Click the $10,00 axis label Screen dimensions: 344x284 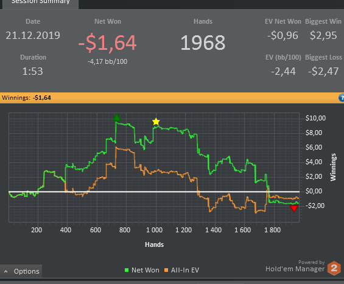[315, 118]
